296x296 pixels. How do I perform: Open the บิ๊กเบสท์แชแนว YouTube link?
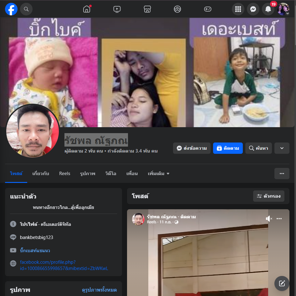click(x=35, y=251)
